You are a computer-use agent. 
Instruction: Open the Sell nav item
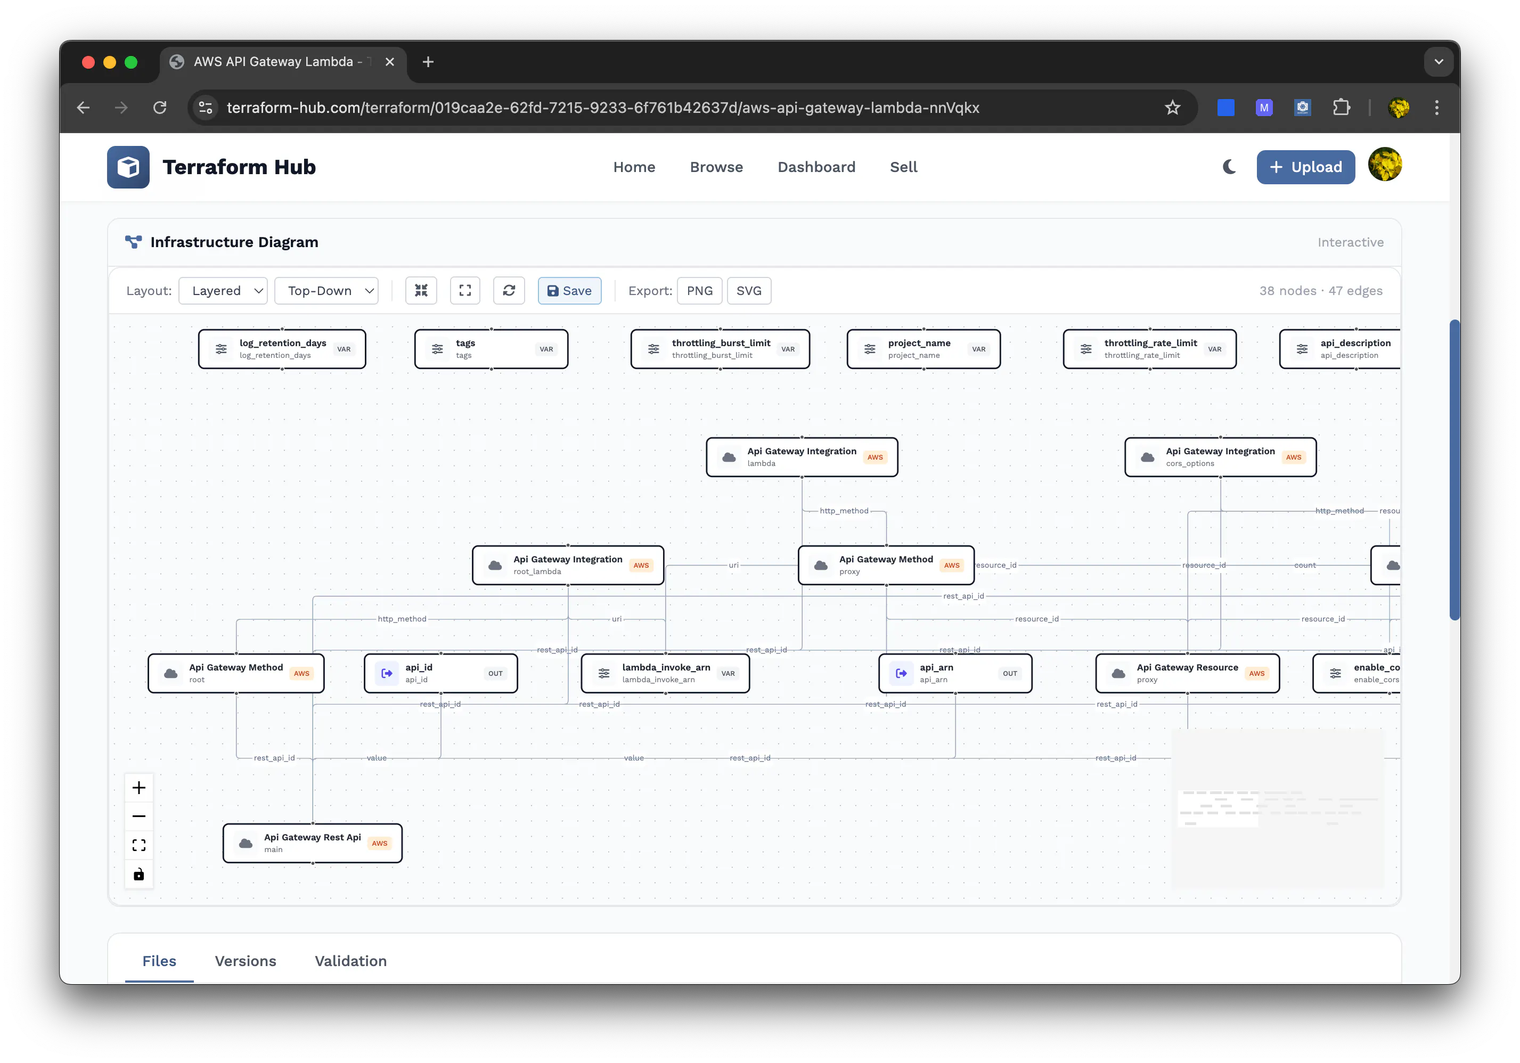pos(903,167)
